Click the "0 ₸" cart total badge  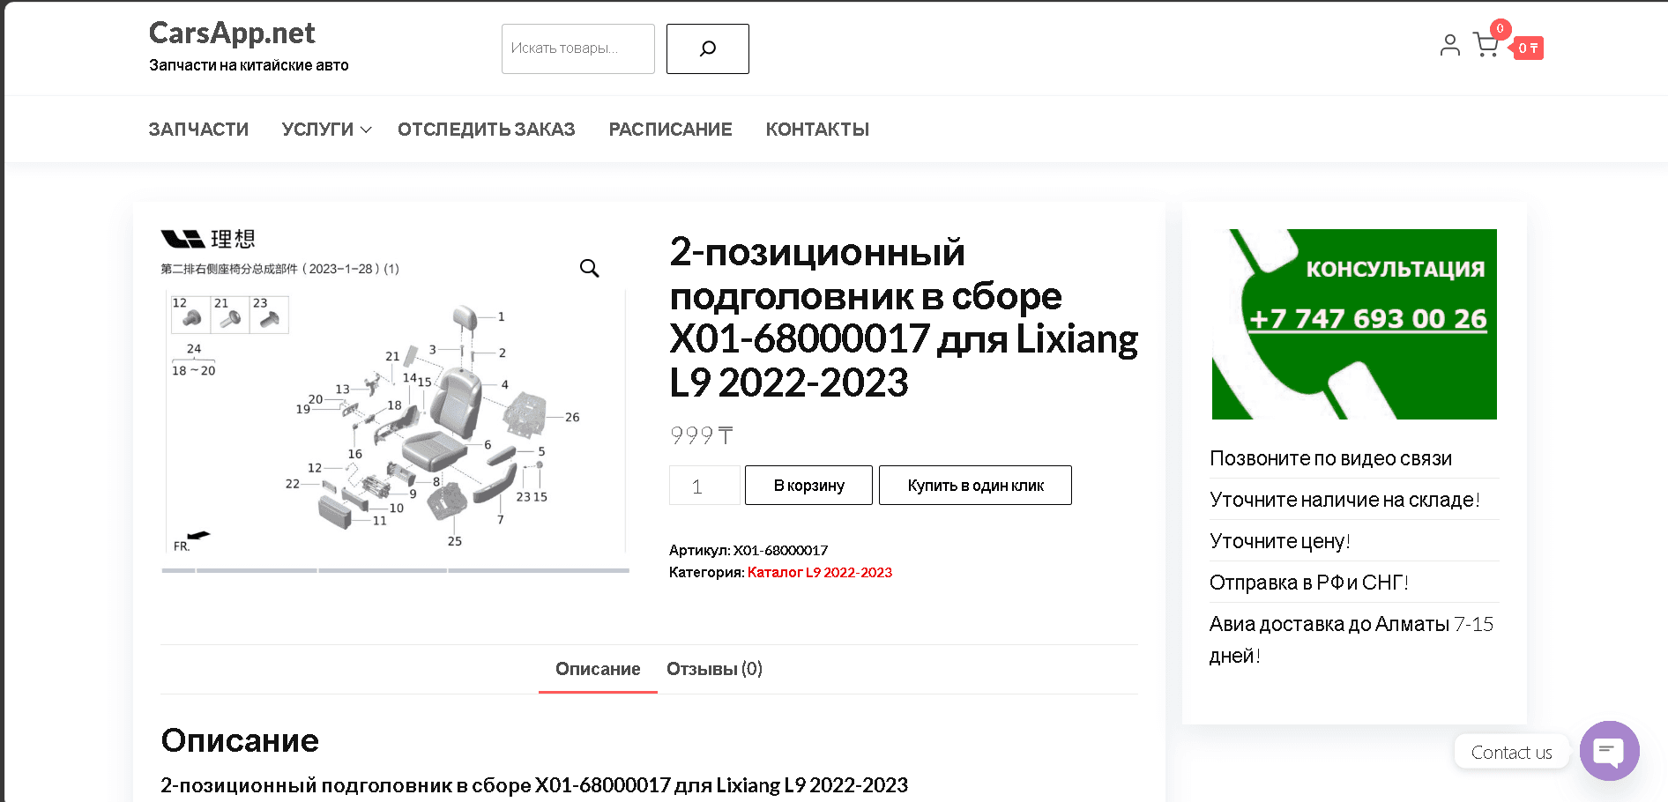tap(1528, 48)
